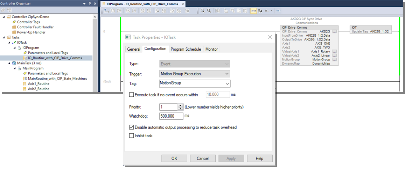Image resolution: width=405 pixels, height=169 pixels.
Task: Close the Task Properties - IOTask dialog
Action: (x=270, y=37)
